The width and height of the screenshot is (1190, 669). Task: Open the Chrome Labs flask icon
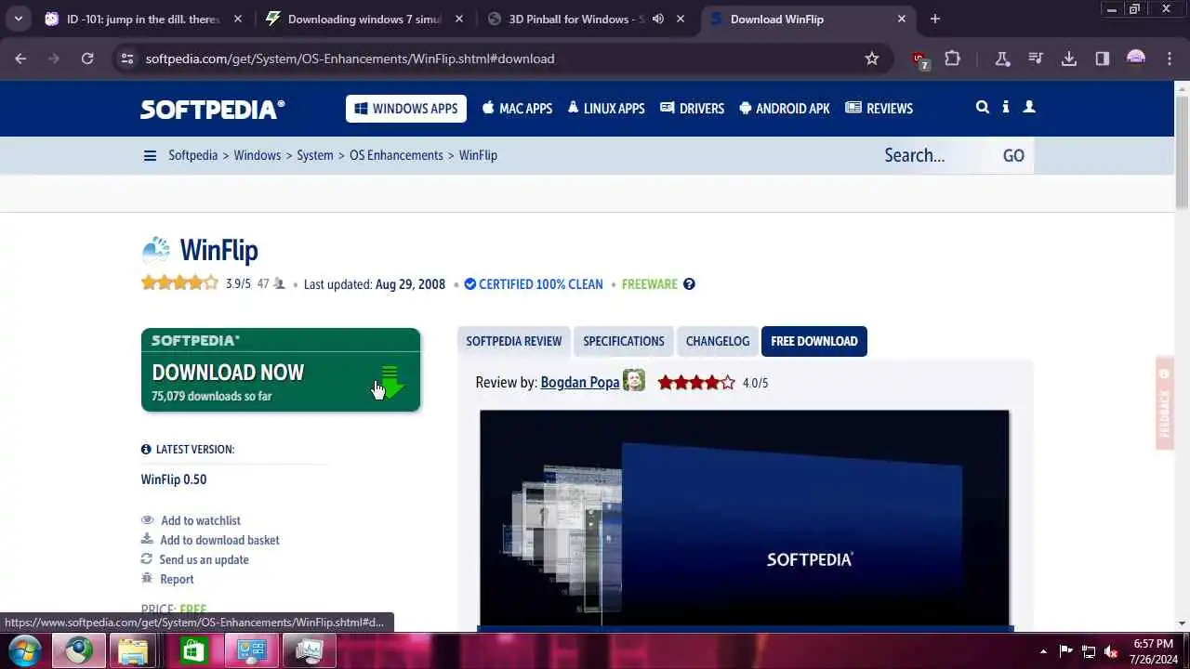(x=1002, y=59)
